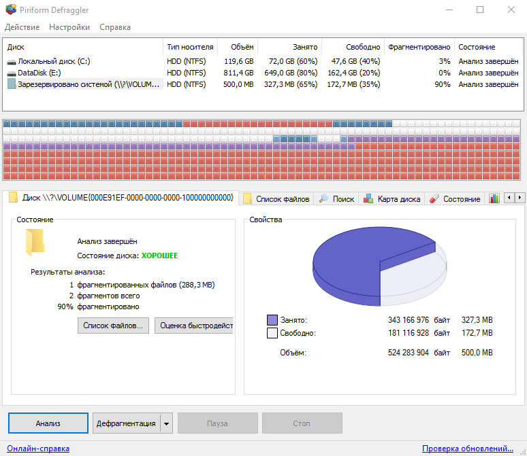Click the Piriform Defraggler app icon
This screenshot has height=456, width=527.
pyautogui.click(x=11, y=10)
